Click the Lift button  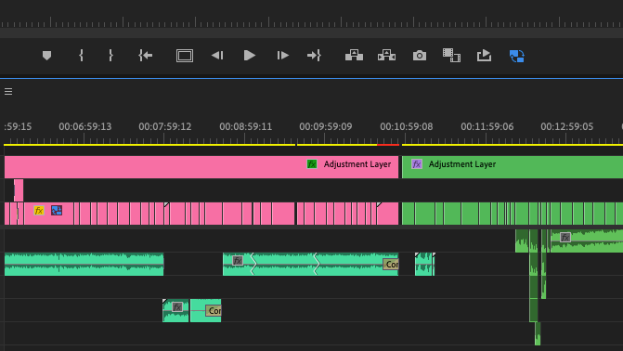(354, 56)
